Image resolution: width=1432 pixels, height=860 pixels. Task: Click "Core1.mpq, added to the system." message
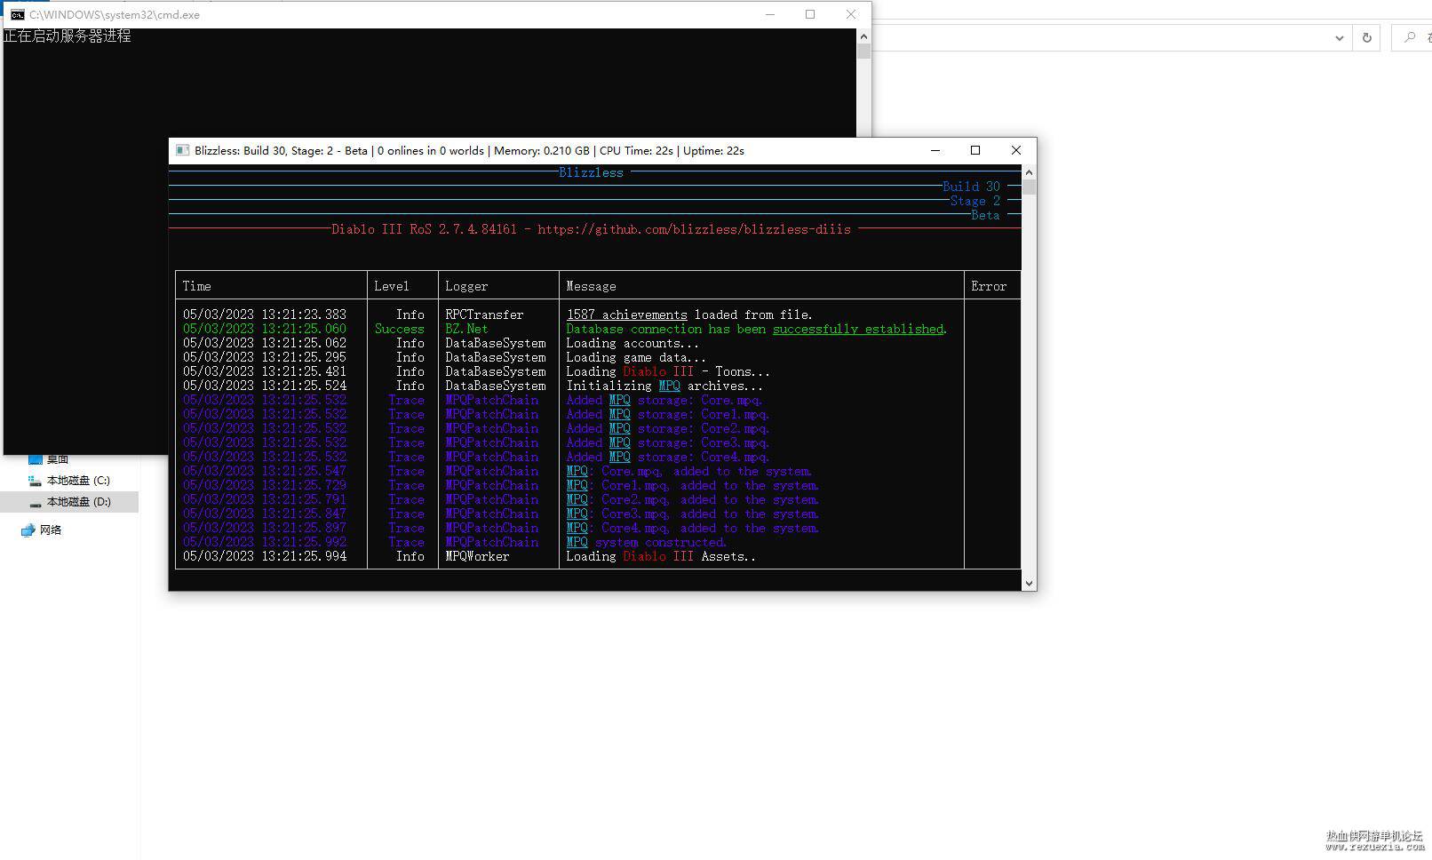[693, 485]
